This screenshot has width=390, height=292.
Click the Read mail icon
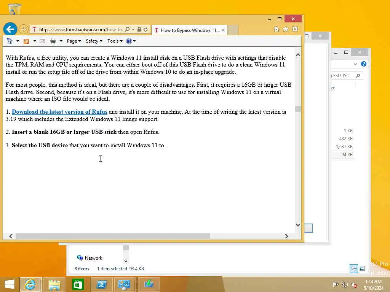42,41
